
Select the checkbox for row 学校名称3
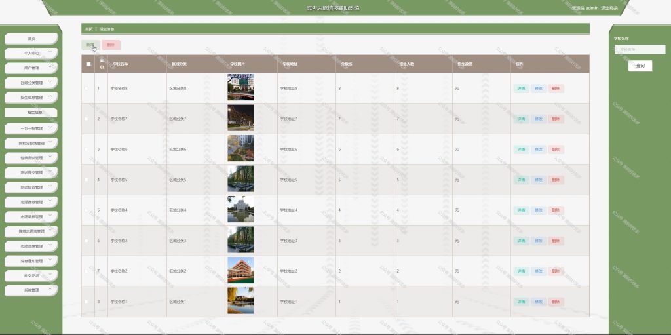tap(86, 241)
